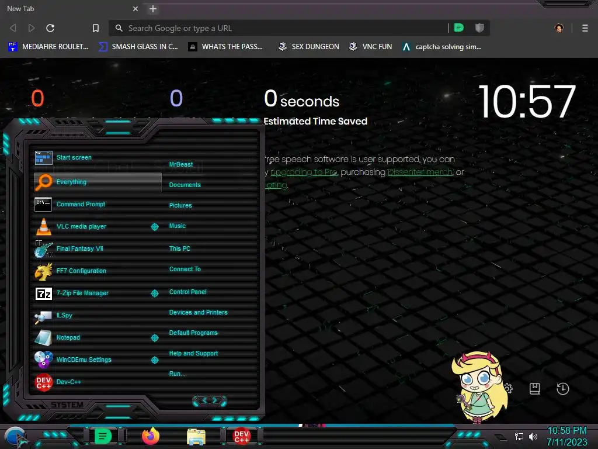Open captcha solving sim... bookmark
This screenshot has width=598, height=449.
click(442, 47)
